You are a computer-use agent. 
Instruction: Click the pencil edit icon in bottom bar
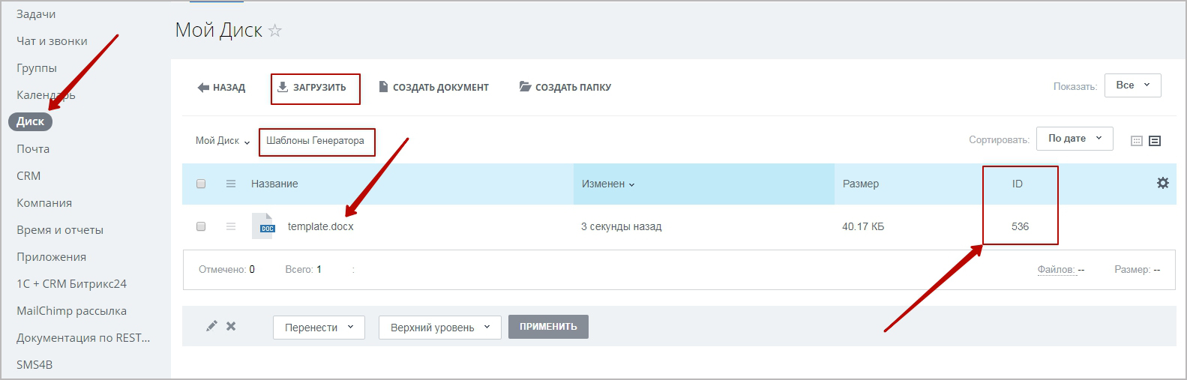[211, 326]
